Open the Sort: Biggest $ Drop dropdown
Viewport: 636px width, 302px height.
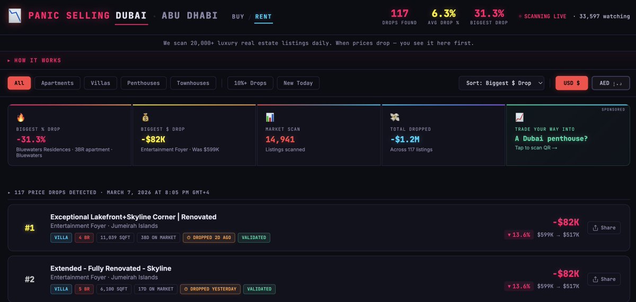501,83
